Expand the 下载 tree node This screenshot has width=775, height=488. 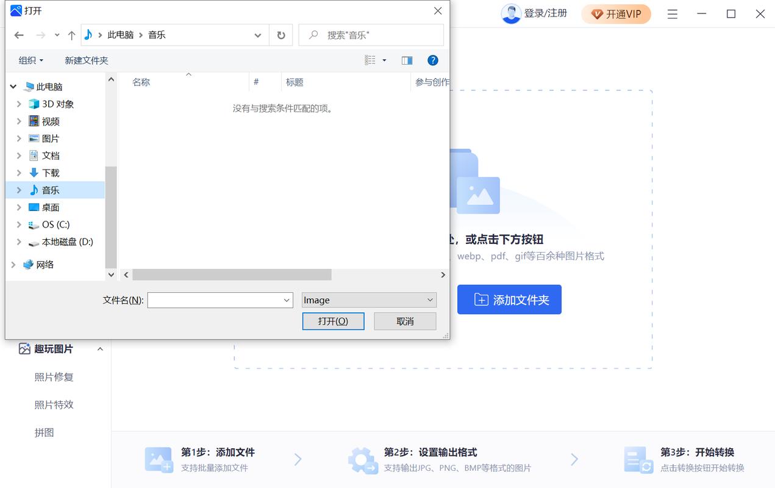pos(19,173)
